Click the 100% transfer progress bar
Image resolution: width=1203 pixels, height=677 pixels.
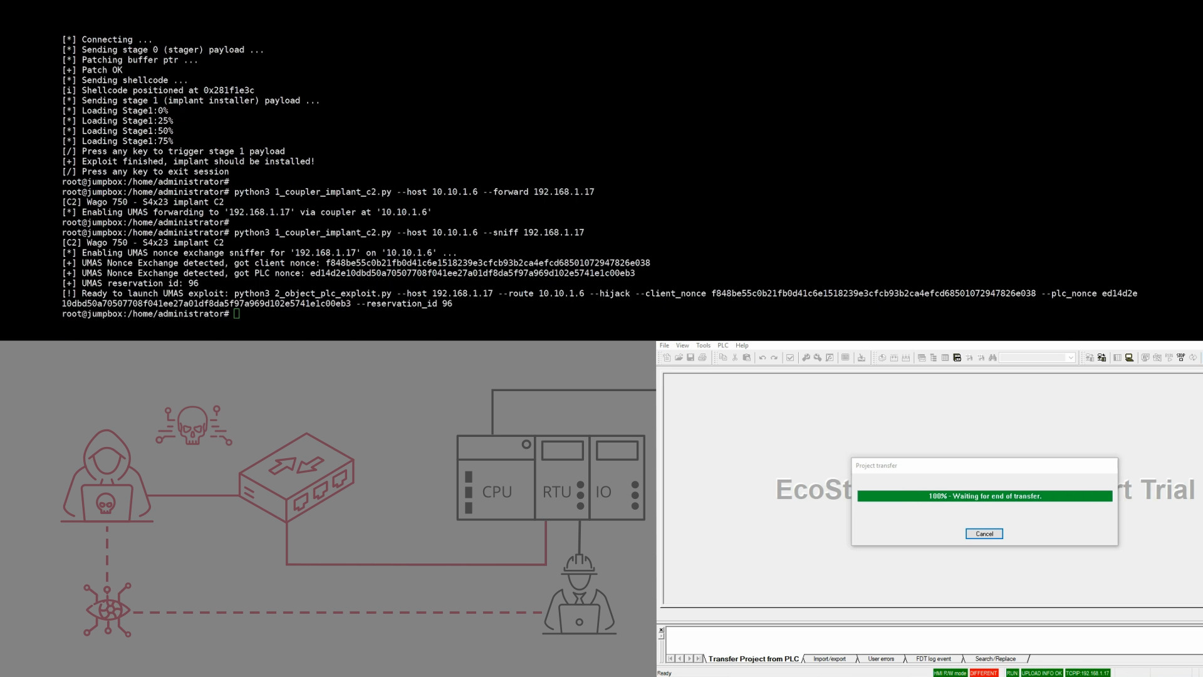click(985, 496)
